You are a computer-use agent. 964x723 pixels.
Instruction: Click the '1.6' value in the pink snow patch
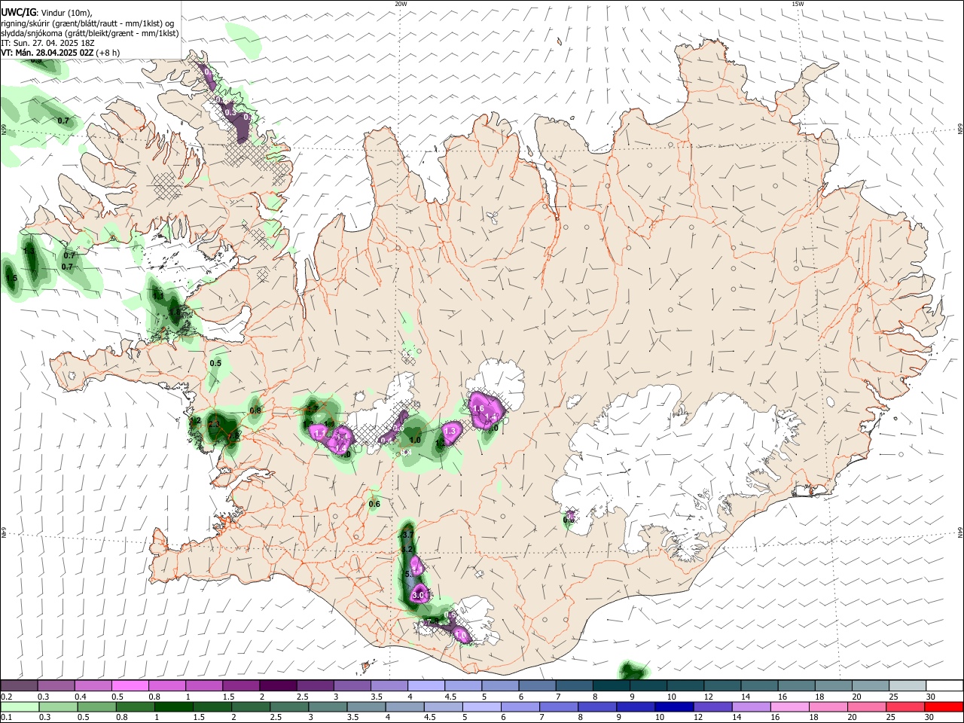coord(478,409)
